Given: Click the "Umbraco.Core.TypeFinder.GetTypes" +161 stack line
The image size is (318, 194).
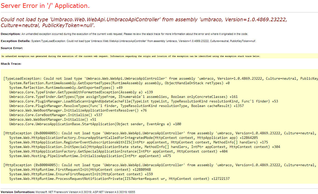Looking at the screenshot, I should 124,97.
